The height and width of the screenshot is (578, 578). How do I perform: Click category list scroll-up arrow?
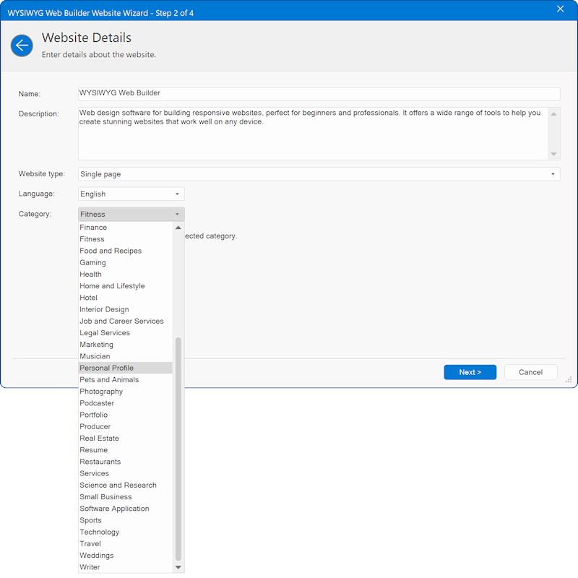(178, 228)
